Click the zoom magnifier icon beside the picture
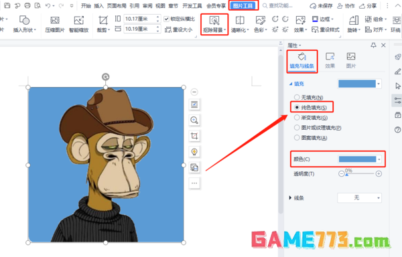 pos(194,120)
